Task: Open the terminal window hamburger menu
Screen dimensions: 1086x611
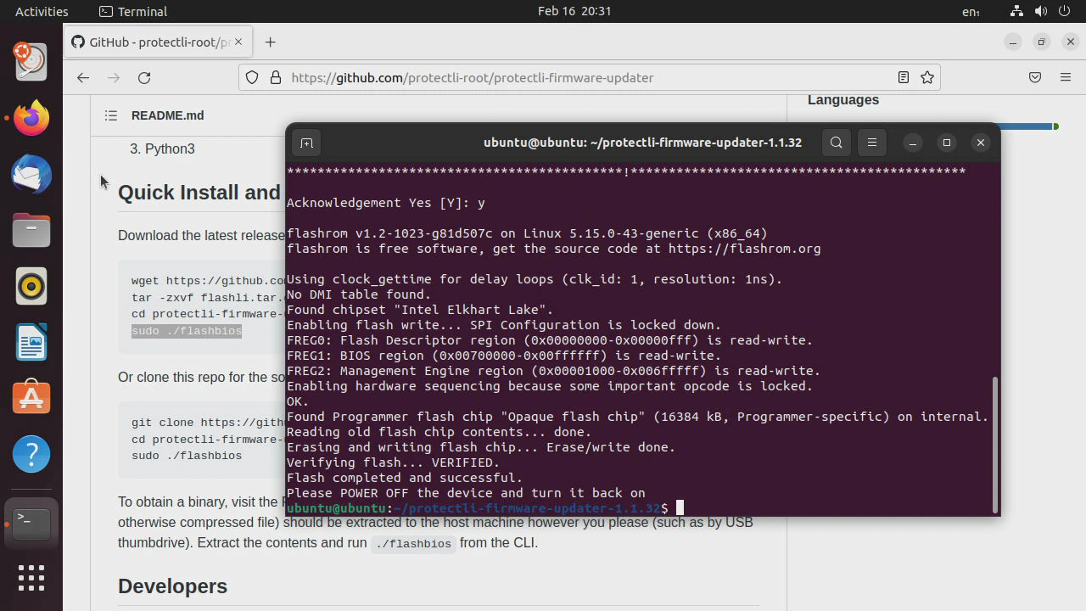Action: [x=872, y=143]
